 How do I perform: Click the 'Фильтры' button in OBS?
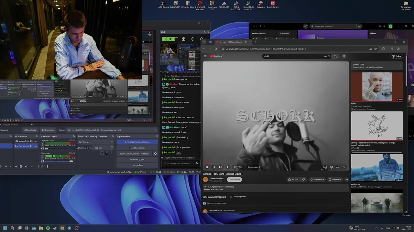pos(48,130)
